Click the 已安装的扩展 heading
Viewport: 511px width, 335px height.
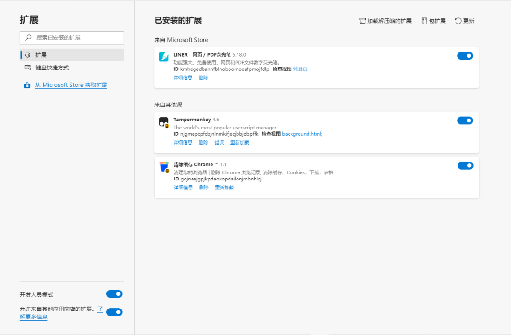(178, 20)
